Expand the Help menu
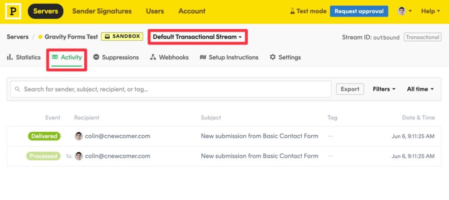 431,11
